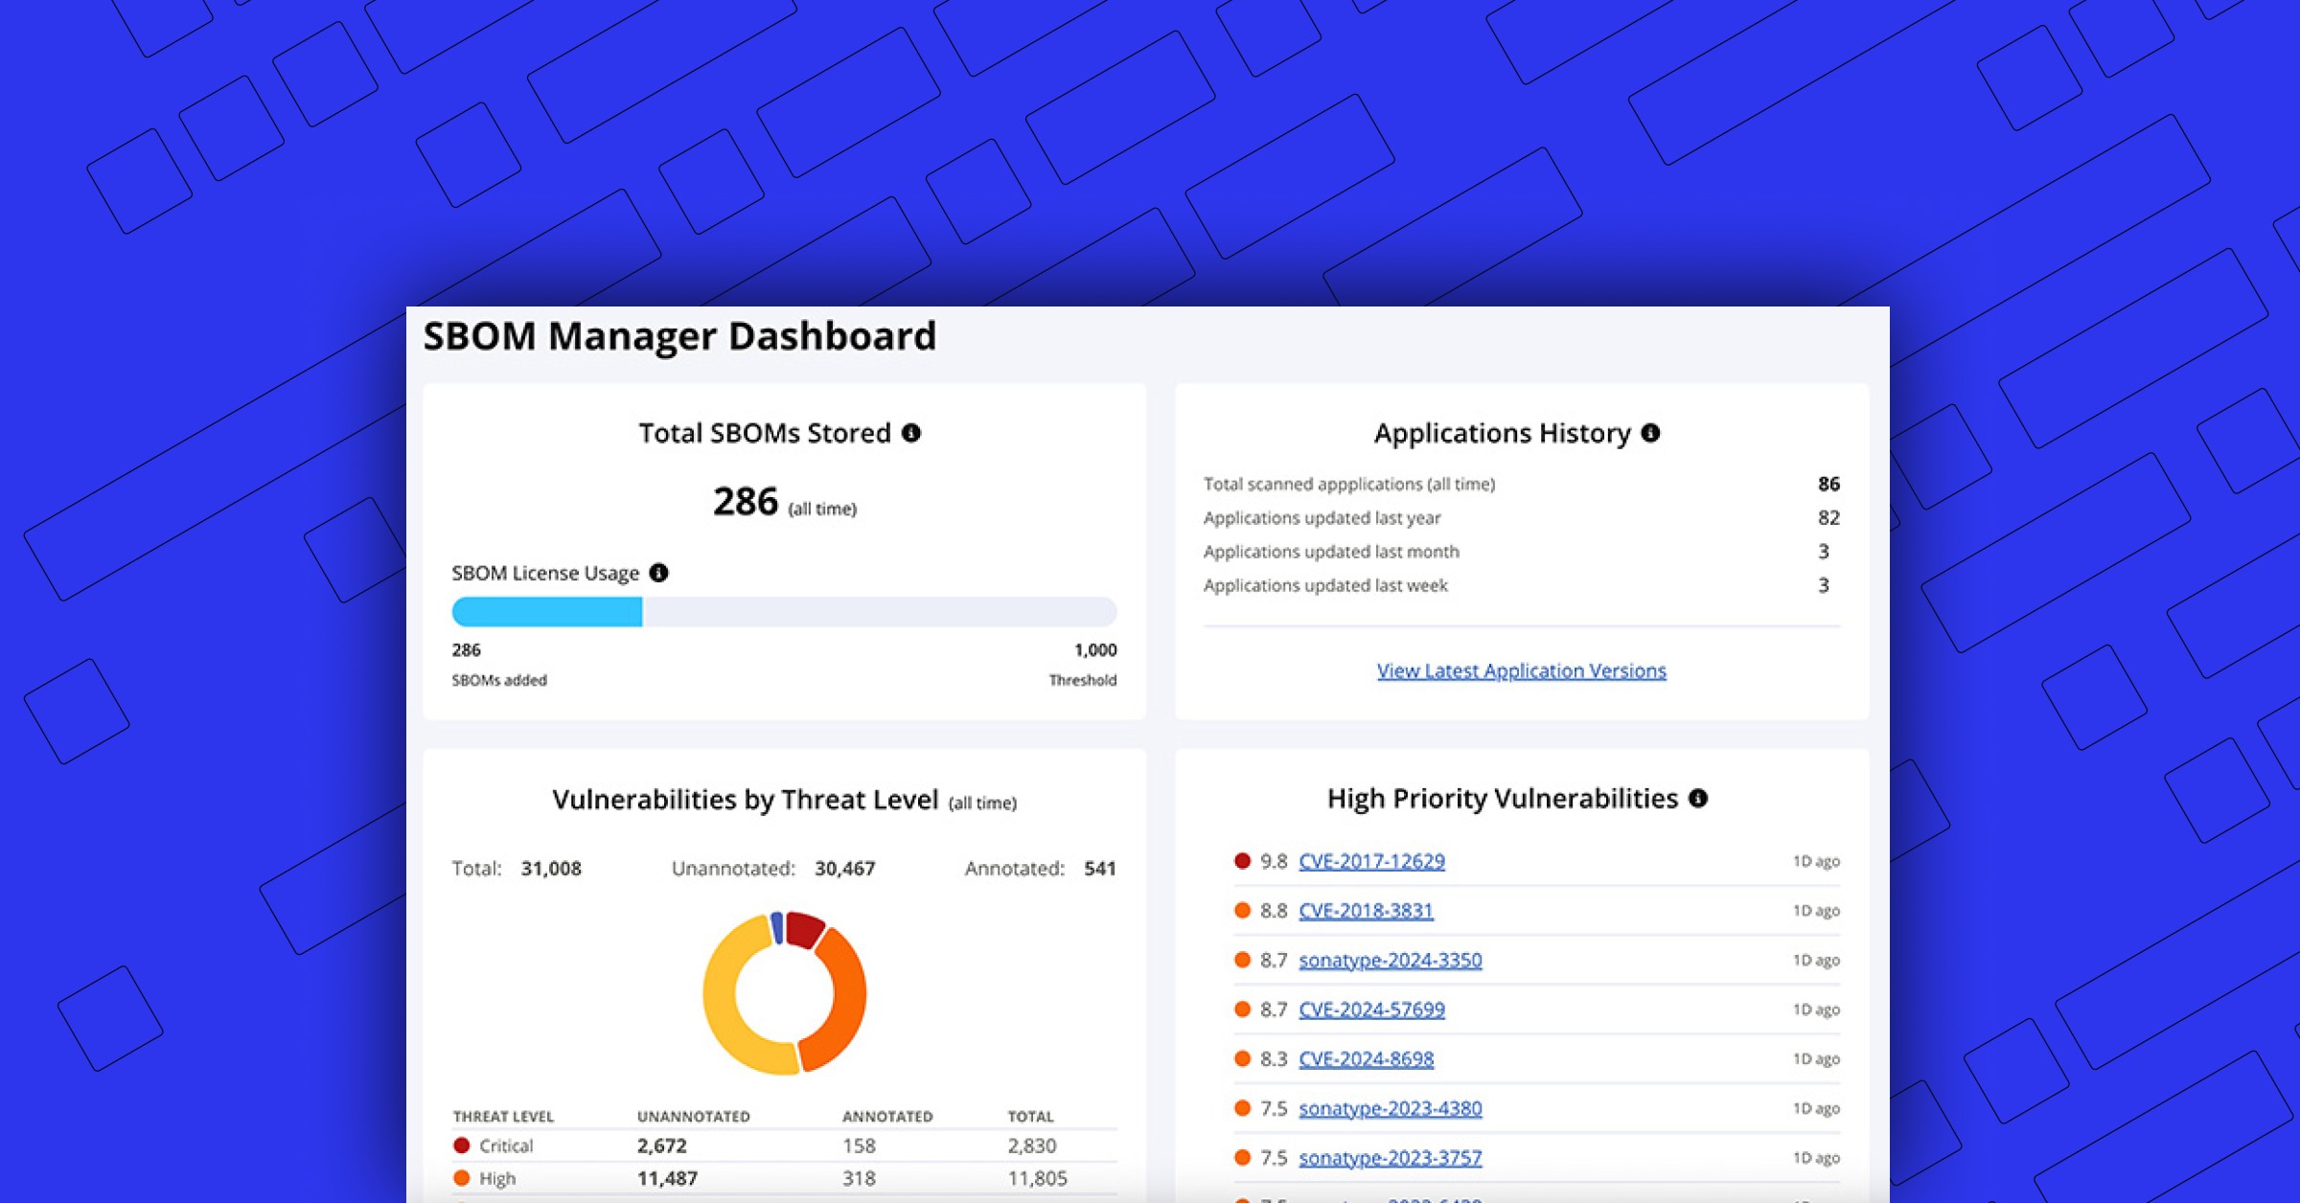Click the THREAT LEVEL column header
Image resolution: width=2300 pixels, height=1203 pixels.
tap(503, 1117)
